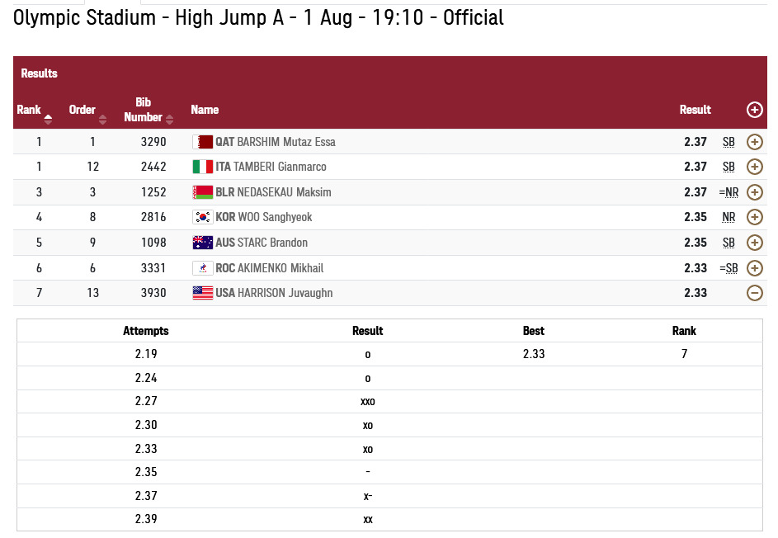Open Woo Sanghyeok's attempts via plus icon
Screen dimensions: 778x538
click(x=754, y=217)
